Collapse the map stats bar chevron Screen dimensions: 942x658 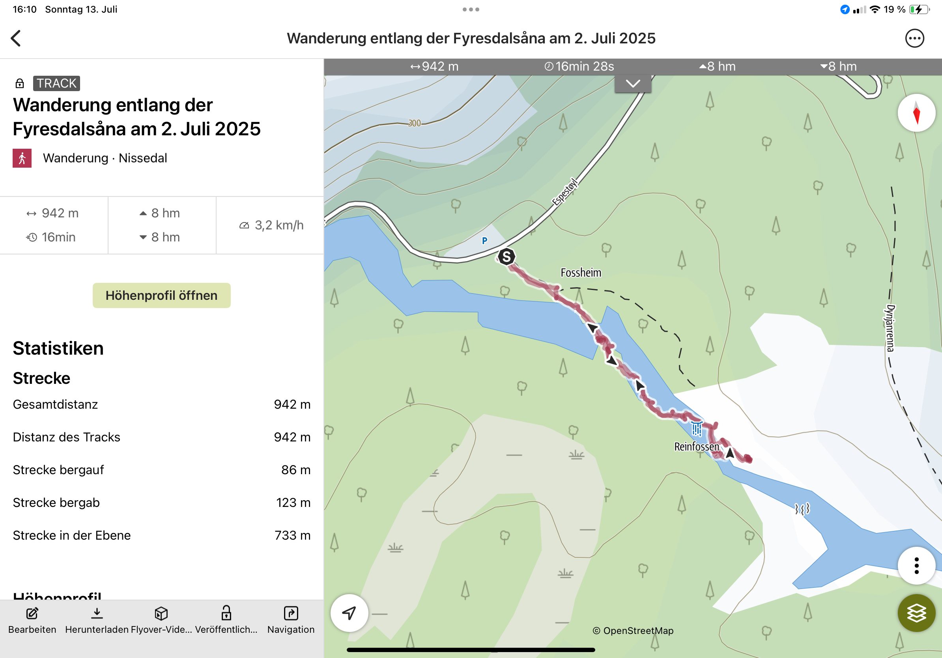633,84
